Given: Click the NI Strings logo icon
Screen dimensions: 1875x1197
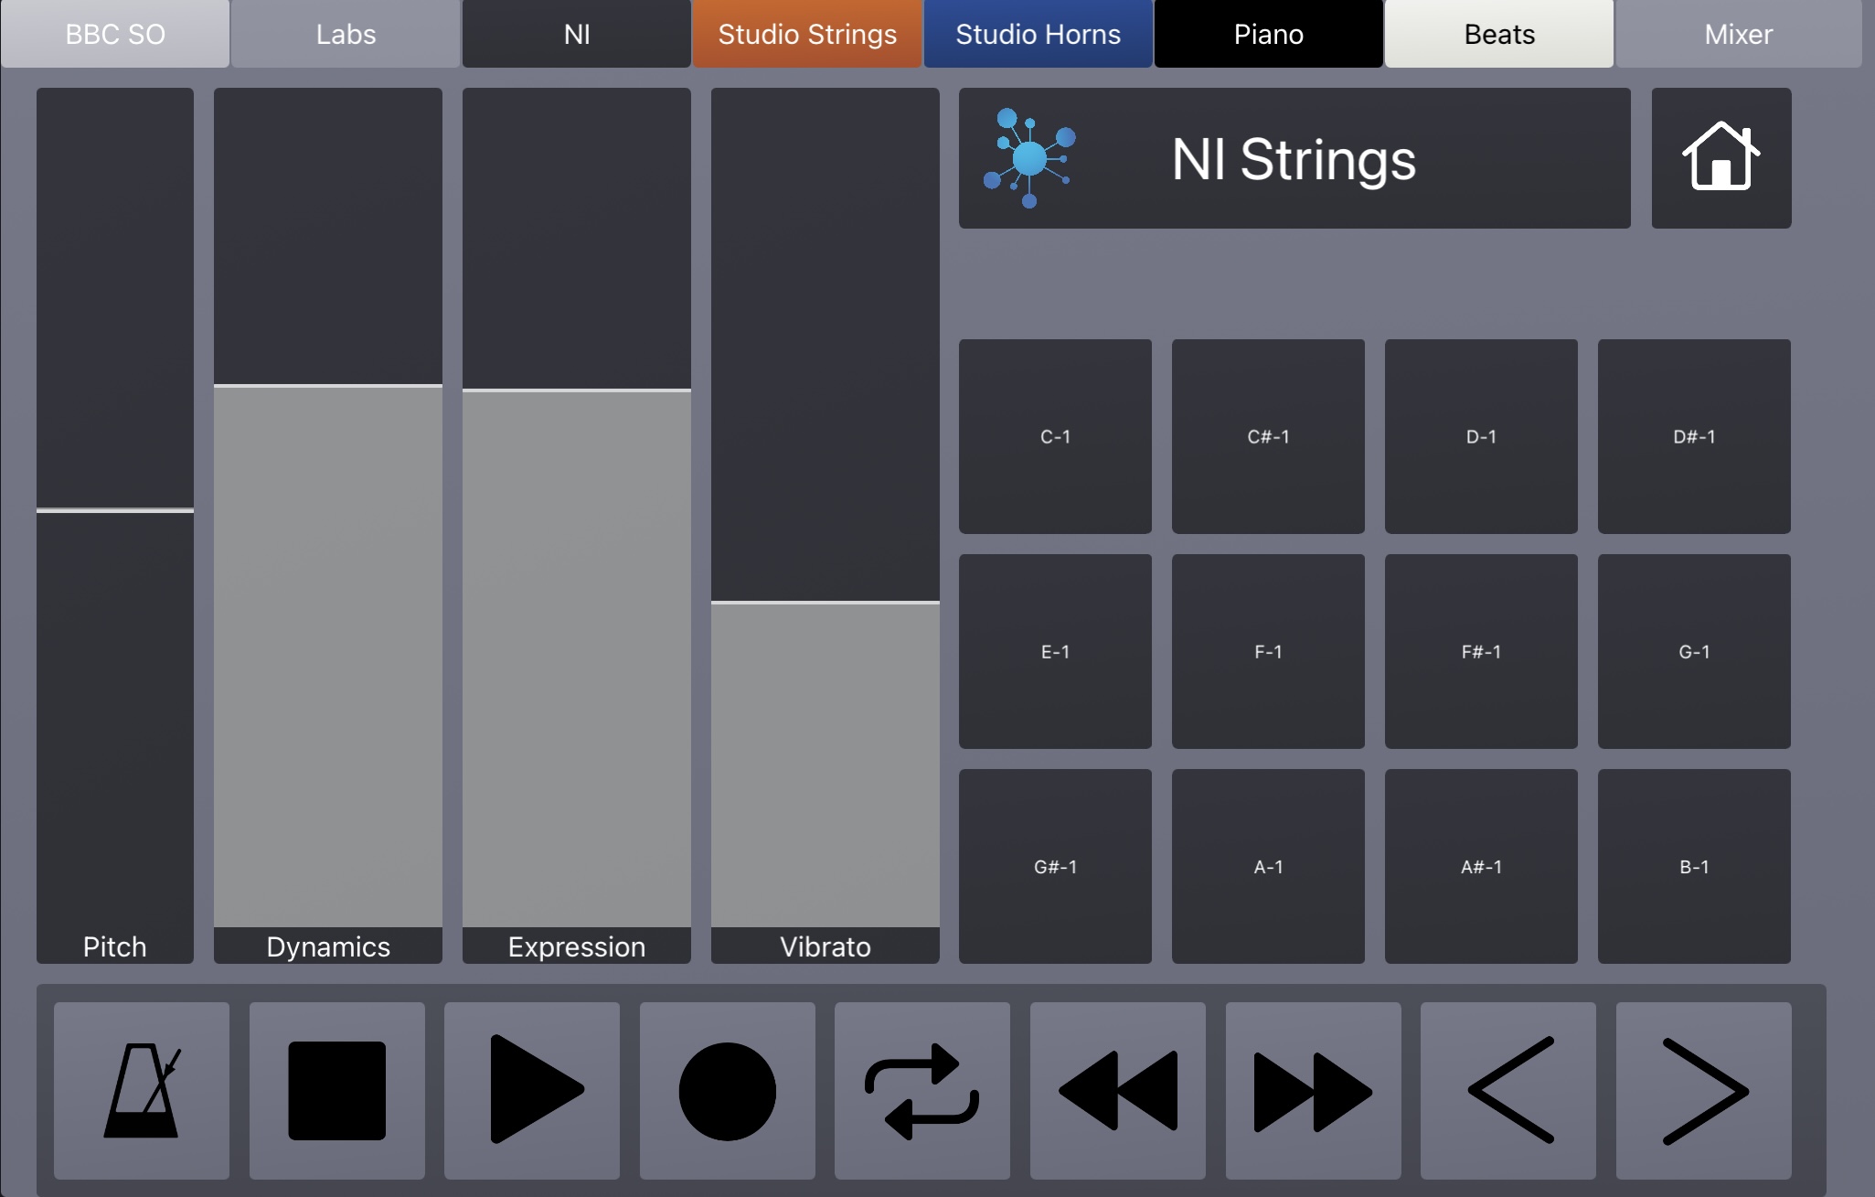Looking at the screenshot, I should tap(1029, 158).
